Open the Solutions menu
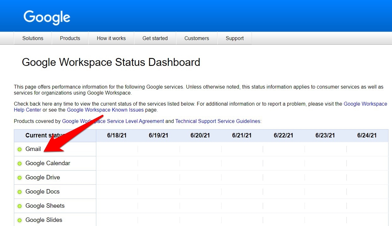392x226 pixels. tap(33, 38)
